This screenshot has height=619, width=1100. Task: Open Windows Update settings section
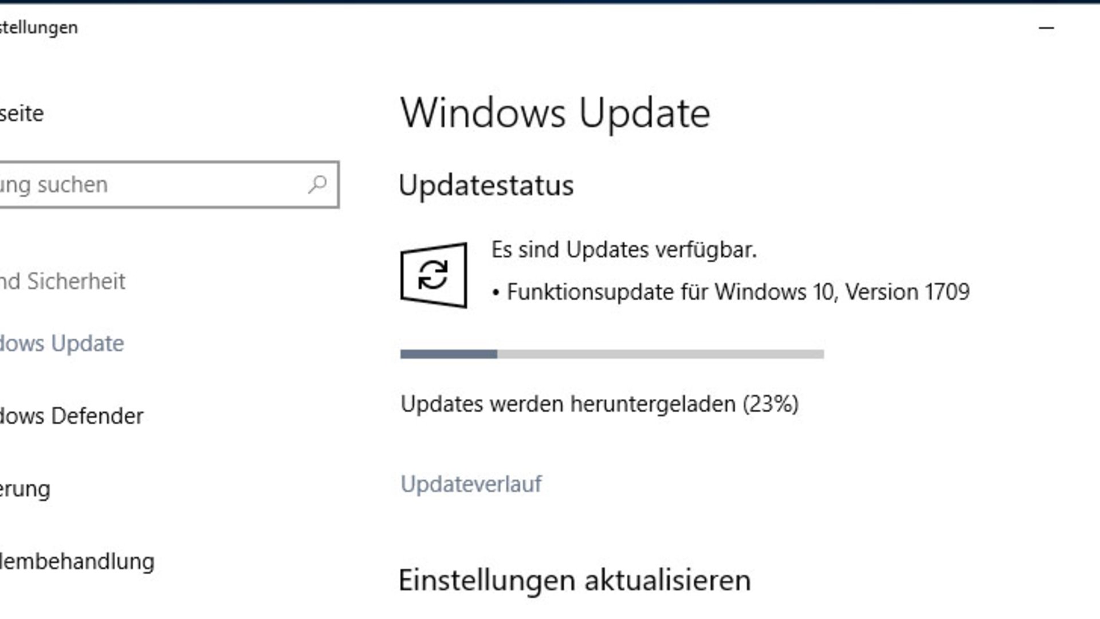[x=61, y=342]
